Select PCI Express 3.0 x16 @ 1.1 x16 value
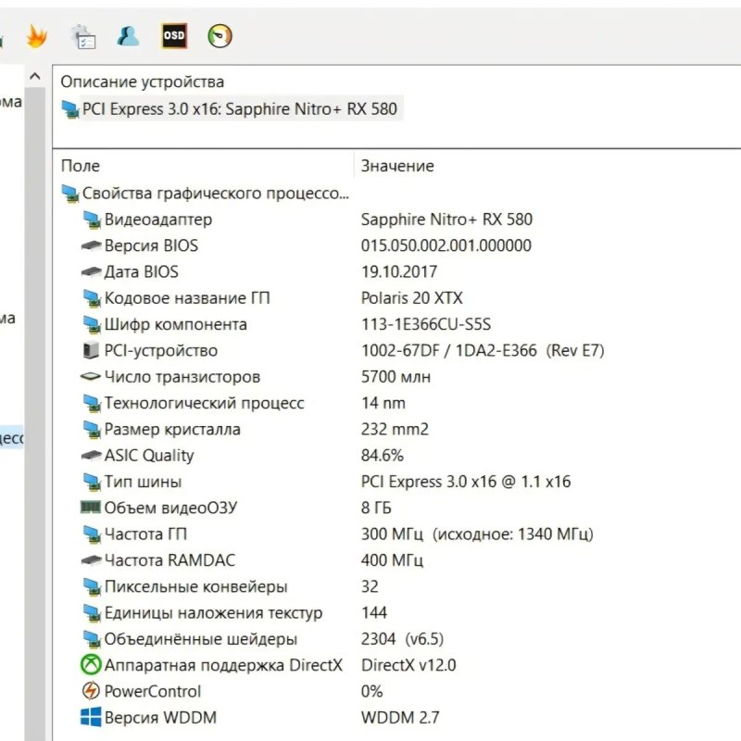 466,482
